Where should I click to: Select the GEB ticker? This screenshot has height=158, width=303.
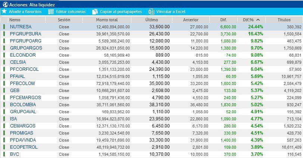[15, 90]
